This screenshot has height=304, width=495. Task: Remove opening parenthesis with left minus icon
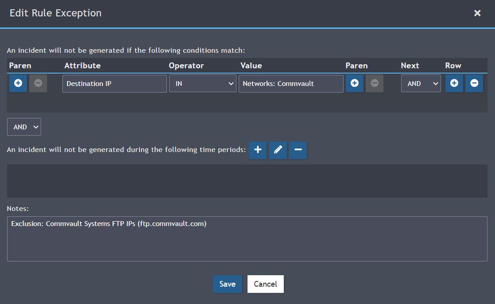click(38, 83)
